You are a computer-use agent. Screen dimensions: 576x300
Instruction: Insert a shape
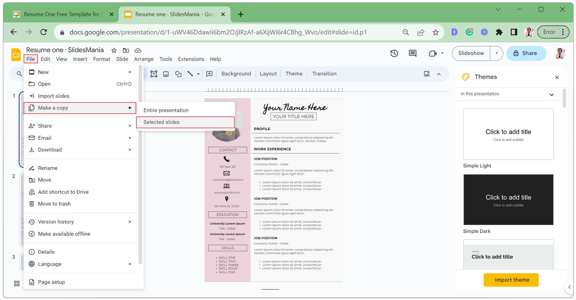tap(178, 74)
